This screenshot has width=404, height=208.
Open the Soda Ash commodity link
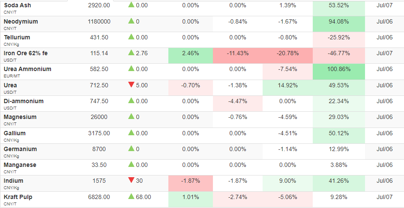(x=17, y=6)
